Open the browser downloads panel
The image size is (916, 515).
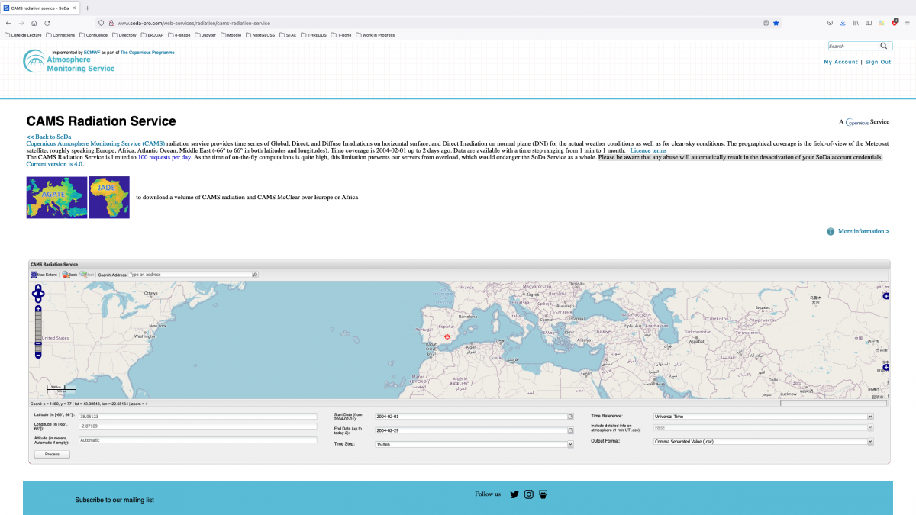point(843,23)
